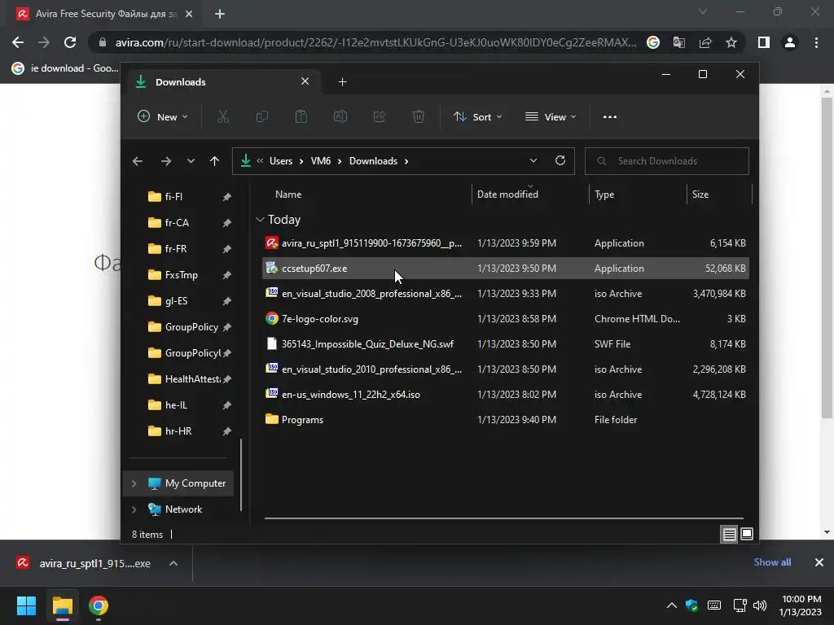Go back in Chrome browser
Screen dimensions: 834x625
pos(18,42)
